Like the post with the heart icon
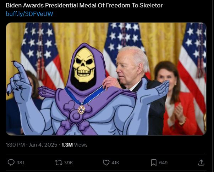This screenshot has height=172, width=214. [x=106, y=162]
